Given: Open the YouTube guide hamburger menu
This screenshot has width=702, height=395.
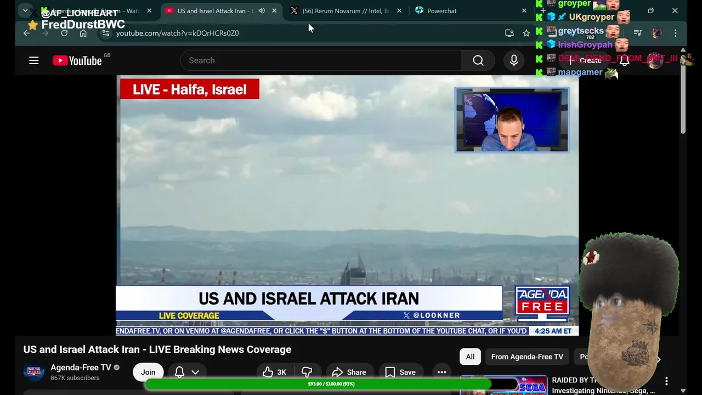Looking at the screenshot, I should click(34, 60).
